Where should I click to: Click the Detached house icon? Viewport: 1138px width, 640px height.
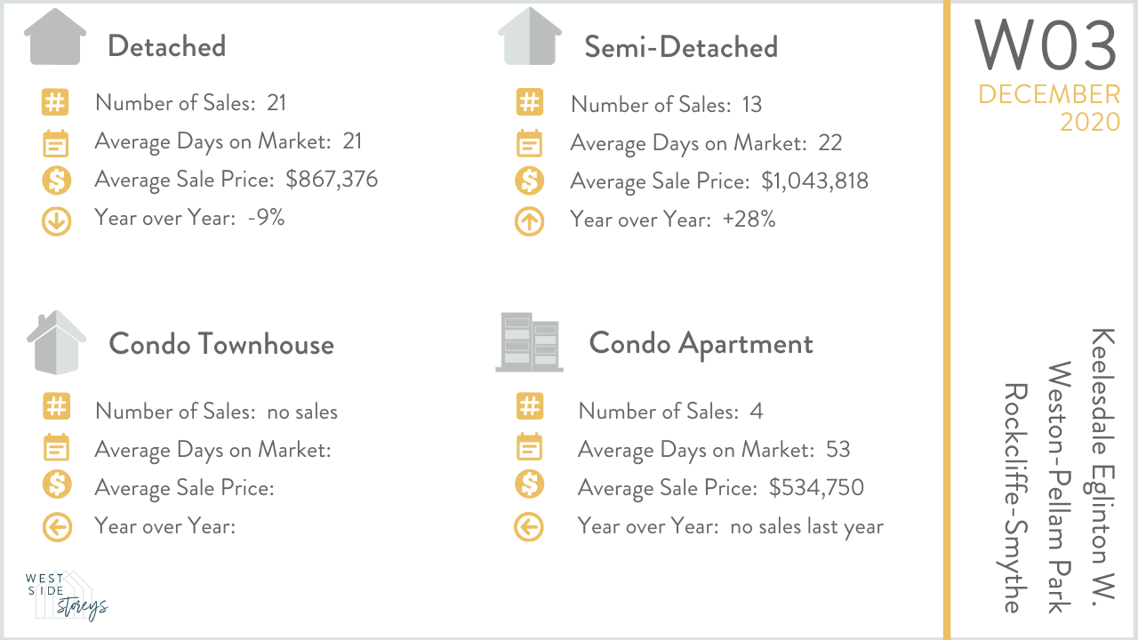pyautogui.click(x=55, y=36)
